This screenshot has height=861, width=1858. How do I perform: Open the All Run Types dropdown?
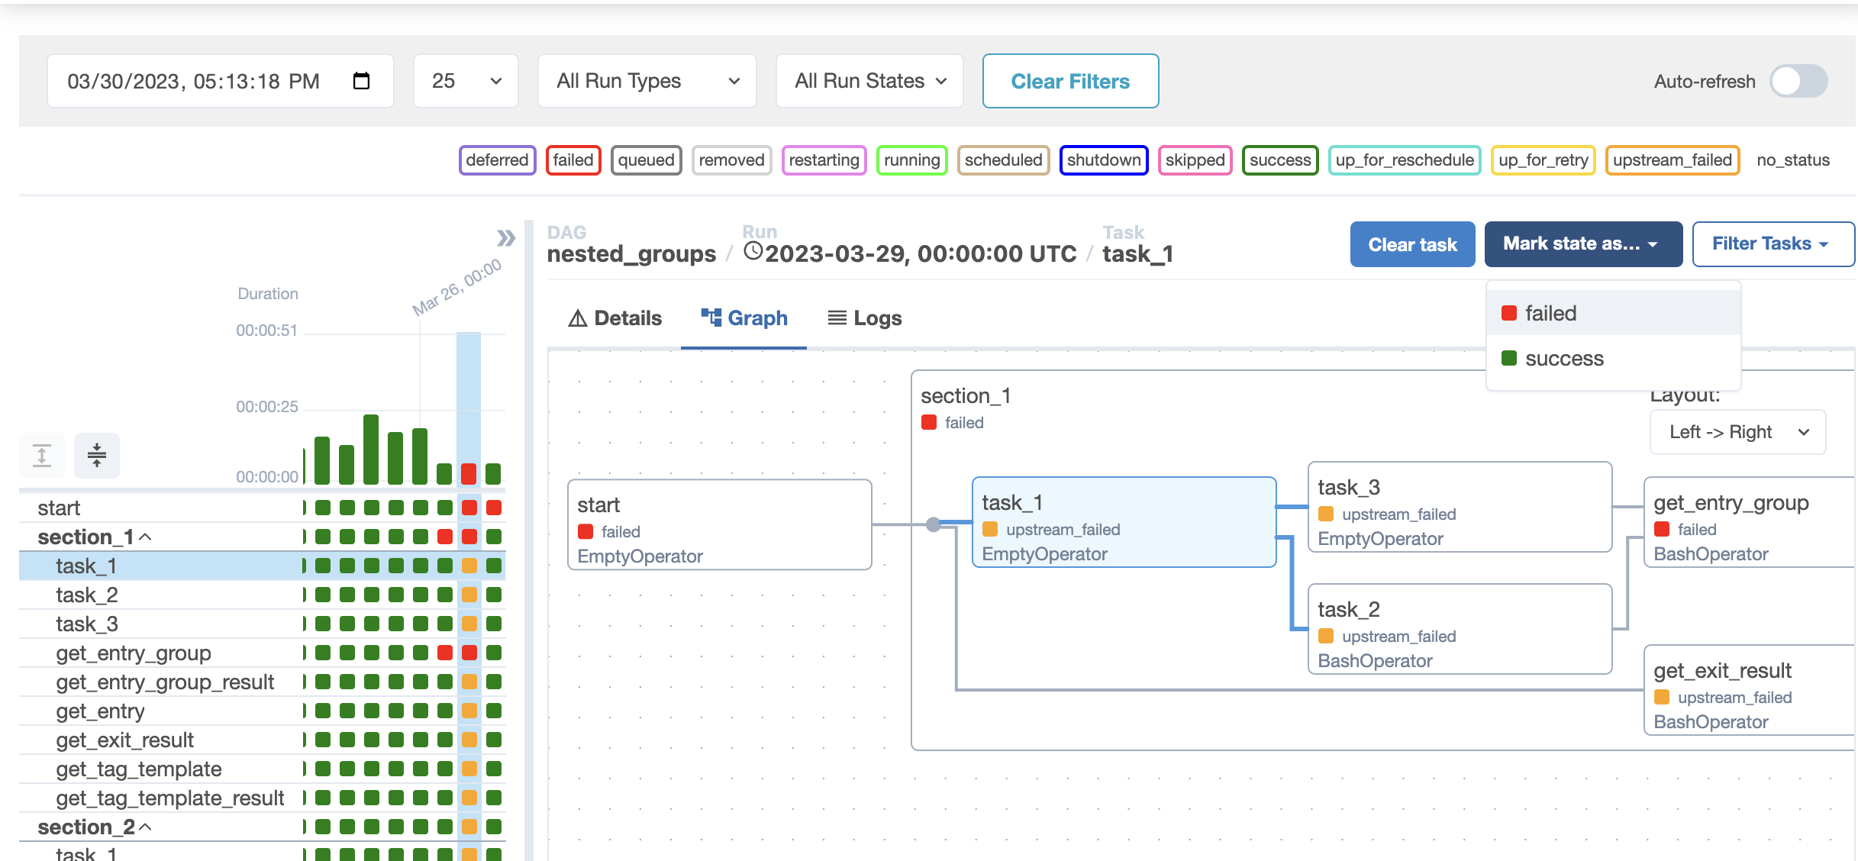click(x=647, y=81)
